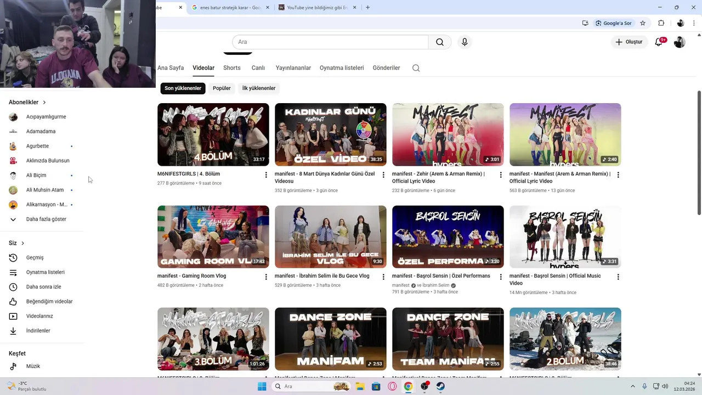Expand the Abonelikler section chevron

[x=44, y=103]
